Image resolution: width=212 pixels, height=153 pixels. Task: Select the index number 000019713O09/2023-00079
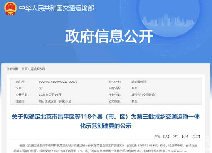pyautogui.click(x=58, y=82)
